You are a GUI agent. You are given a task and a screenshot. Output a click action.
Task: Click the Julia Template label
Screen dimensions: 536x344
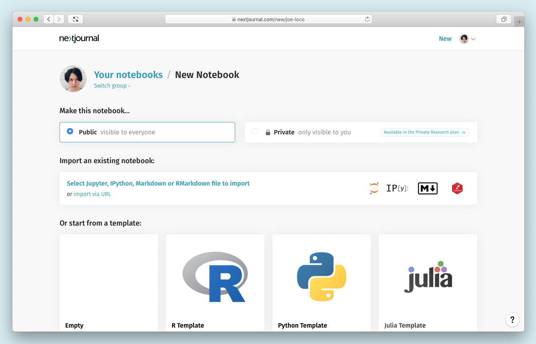pos(405,326)
